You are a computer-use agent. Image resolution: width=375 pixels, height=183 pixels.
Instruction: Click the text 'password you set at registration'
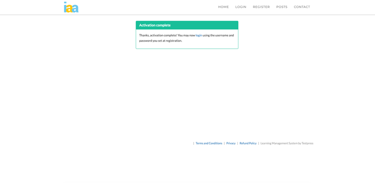160,40
